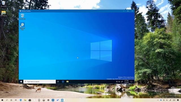
Task: Open Task View in the Sandbox taskbar
Action: click(x=58, y=82)
